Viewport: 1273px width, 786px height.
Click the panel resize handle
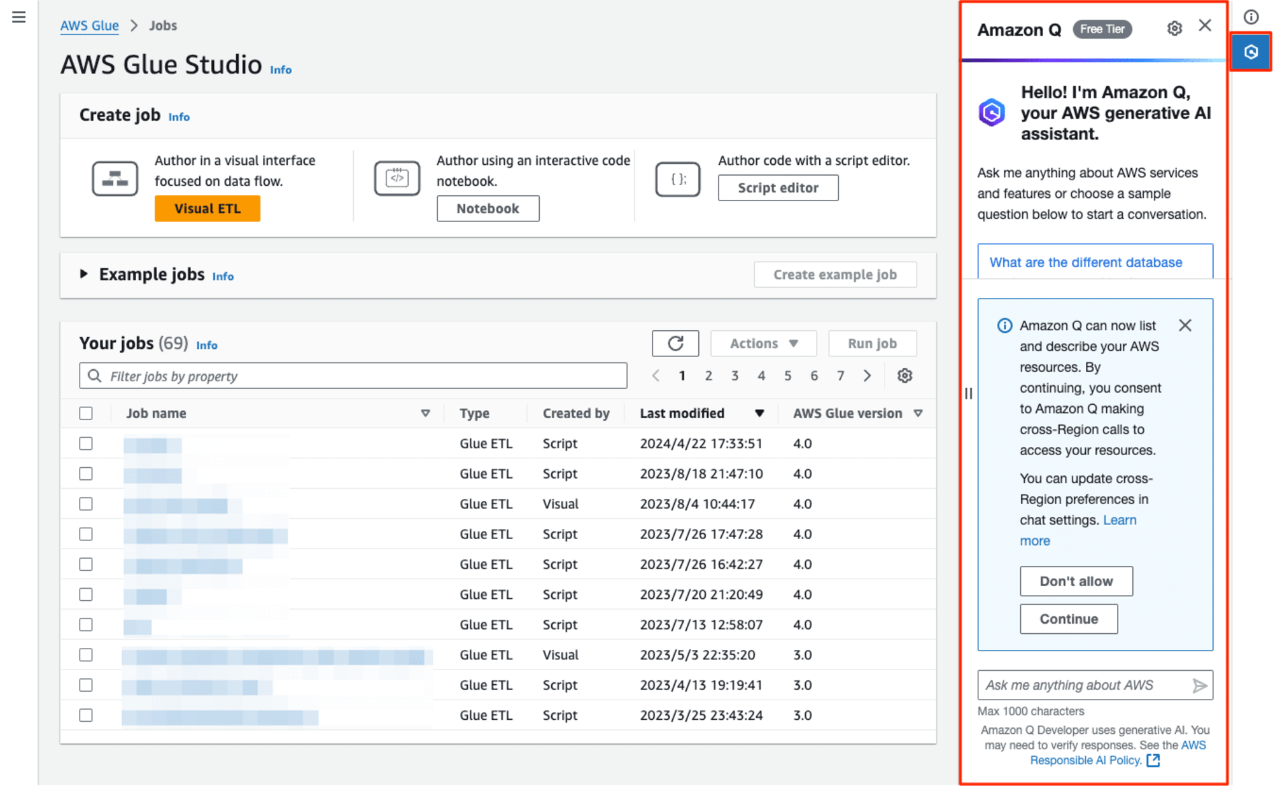point(968,393)
